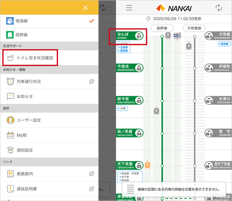Click external link icon beside 遅延証明書
This screenshot has height=201, width=232.
pos(92,189)
